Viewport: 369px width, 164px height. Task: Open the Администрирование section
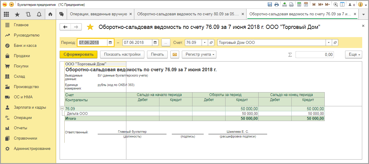click(28, 149)
